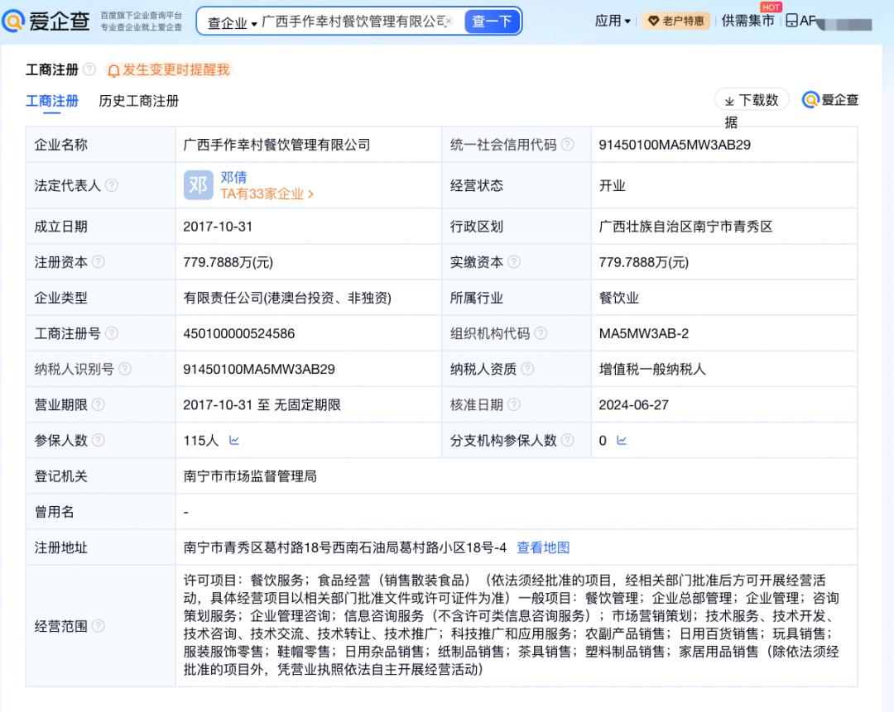This screenshot has height=712, width=894.
Task: Open the 查企业 search type dropdown
Action: coord(232,22)
